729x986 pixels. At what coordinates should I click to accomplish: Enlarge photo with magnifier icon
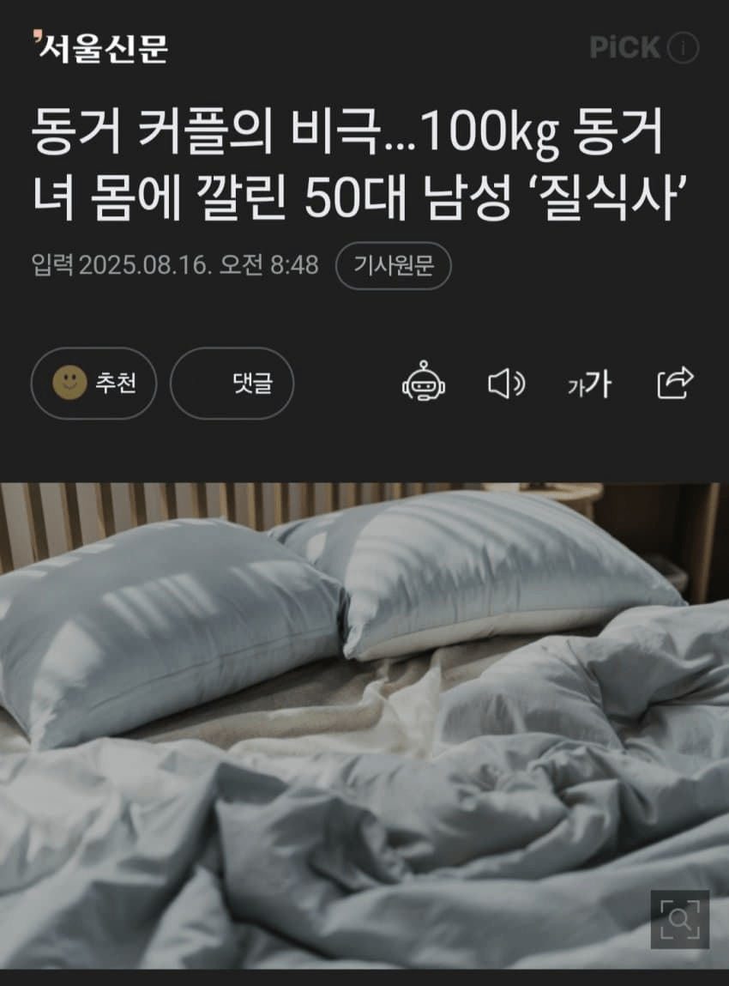coord(680,919)
